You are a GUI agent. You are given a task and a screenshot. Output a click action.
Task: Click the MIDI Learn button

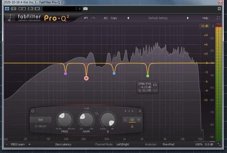coord(18,145)
